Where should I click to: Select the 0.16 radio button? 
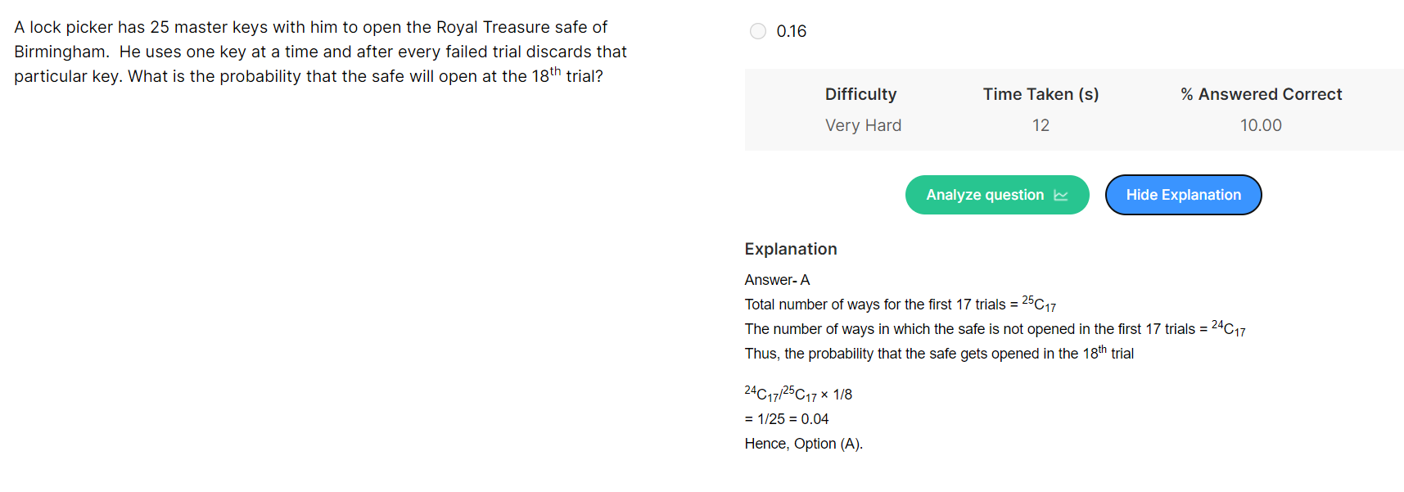pyautogui.click(x=758, y=31)
